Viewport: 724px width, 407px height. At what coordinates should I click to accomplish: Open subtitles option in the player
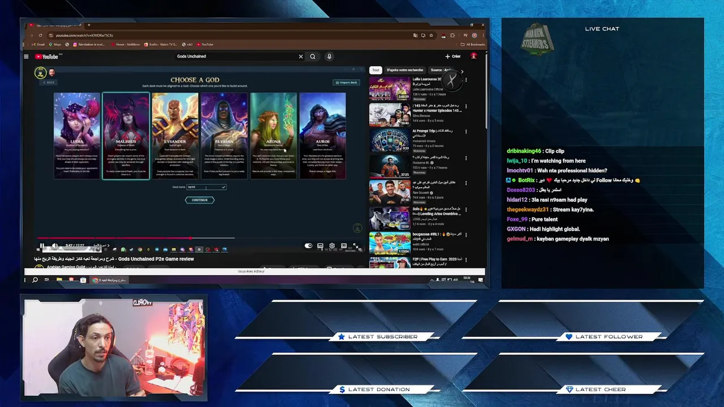pyautogui.click(x=320, y=246)
